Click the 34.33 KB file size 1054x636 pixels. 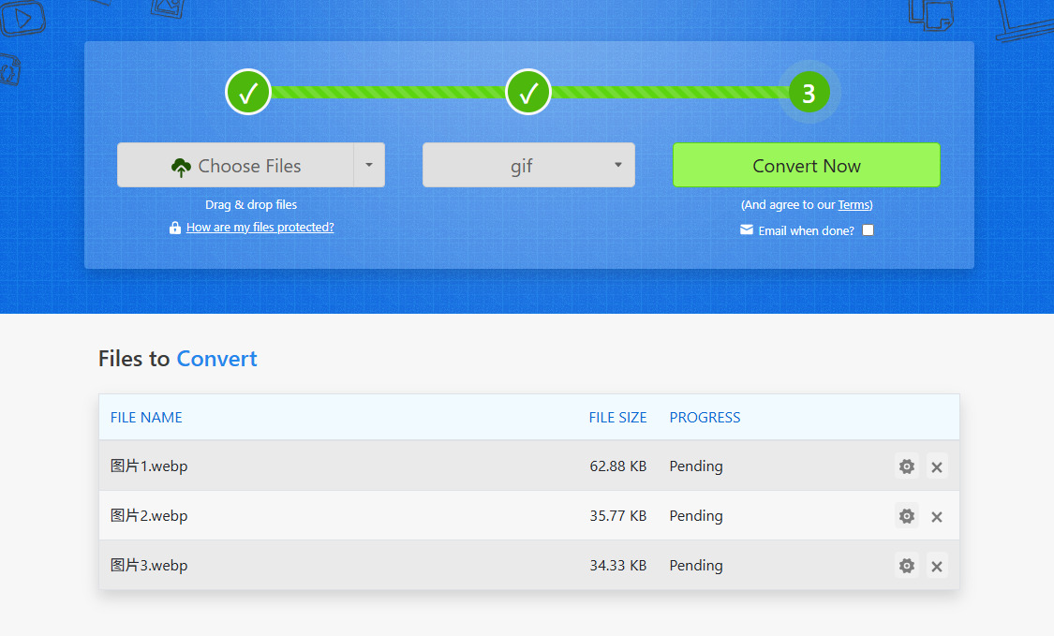(x=617, y=566)
